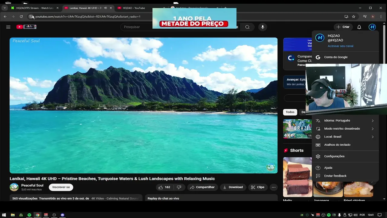Click the Clipe button

coord(258,187)
